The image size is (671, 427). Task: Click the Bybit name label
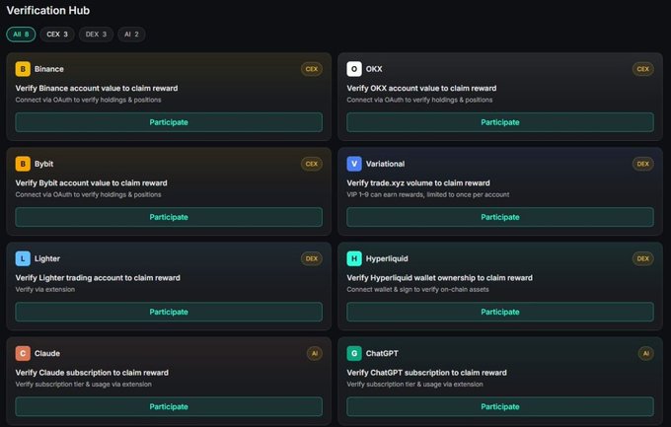coord(44,164)
